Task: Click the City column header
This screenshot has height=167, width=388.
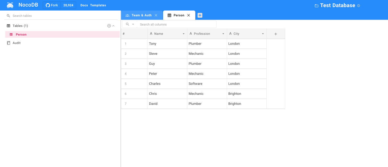Action: tap(247, 34)
